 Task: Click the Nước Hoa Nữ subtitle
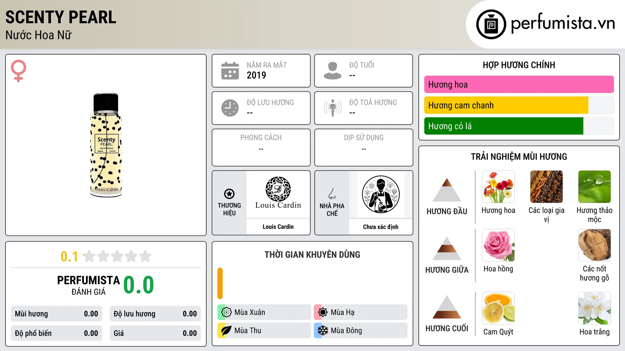point(38,35)
